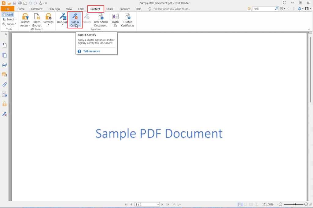The width and height of the screenshot is (313, 208).
Task: Open the Security lock panel in sidebar
Action: tap(5, 104)
